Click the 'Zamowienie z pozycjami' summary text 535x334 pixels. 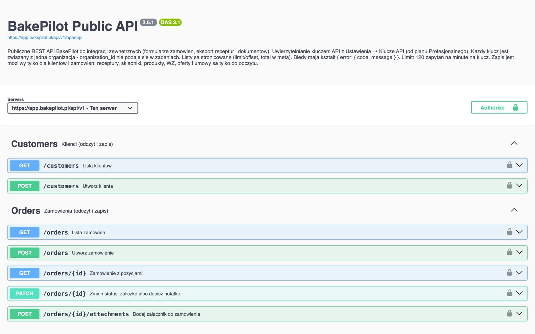(116, 273)
